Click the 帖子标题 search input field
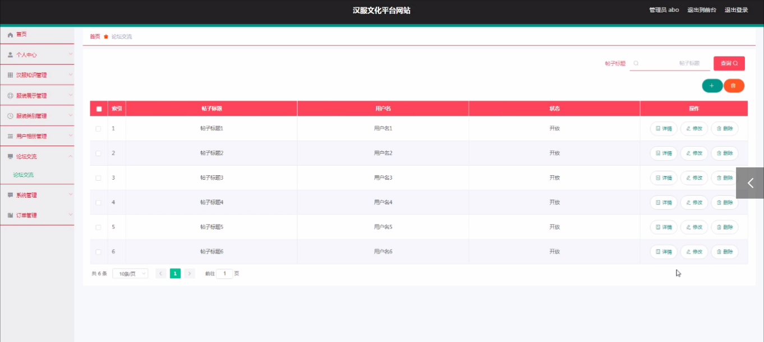This screenshot has height=342, width=764. [670, 63]
